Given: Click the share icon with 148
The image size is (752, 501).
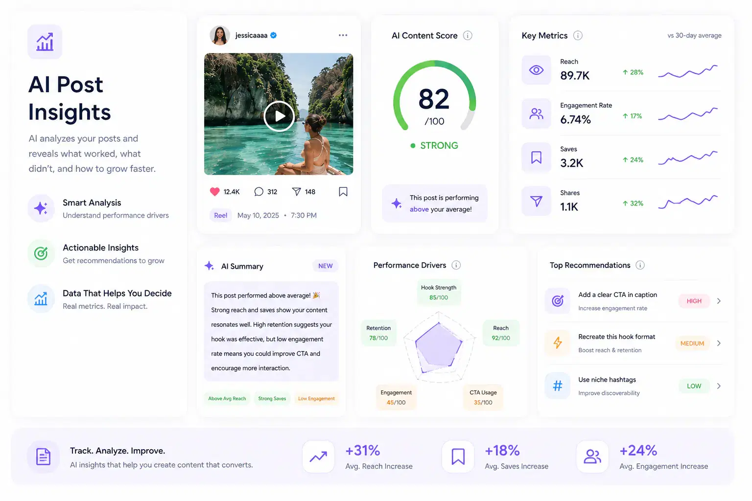Looking at the screenshot, I should coord(297,192).
